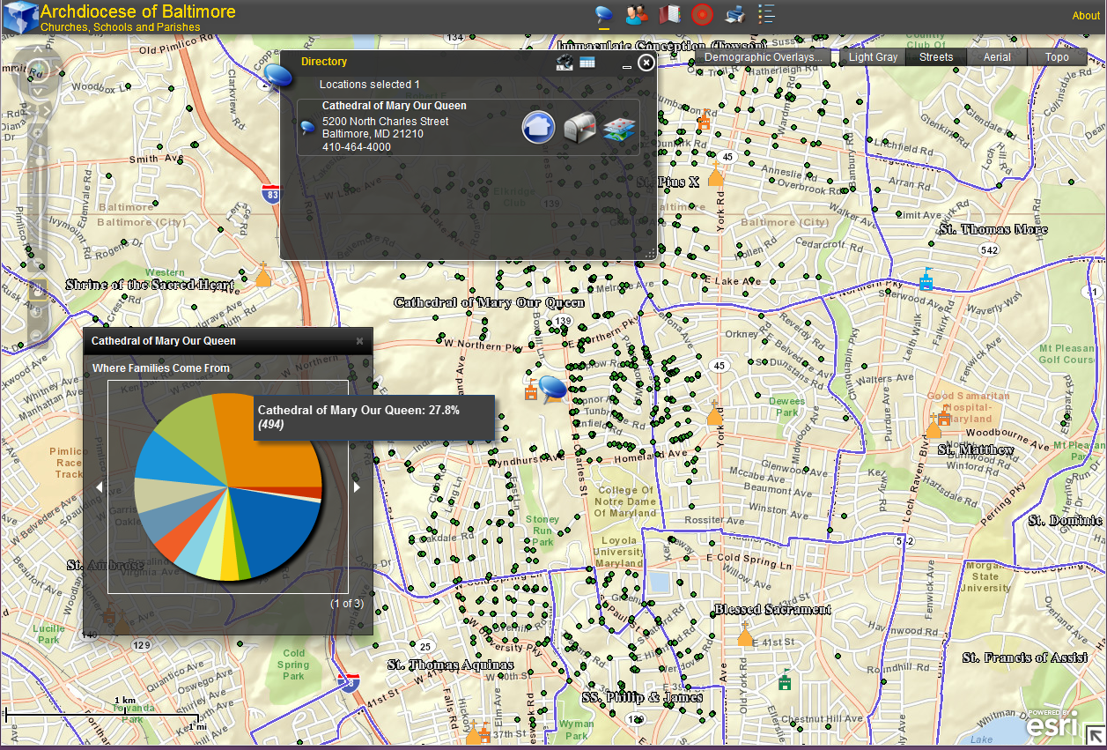Select the church marker below Blessed Sacrament
This screenshot has width=1107, height=750.
(745, 634)
